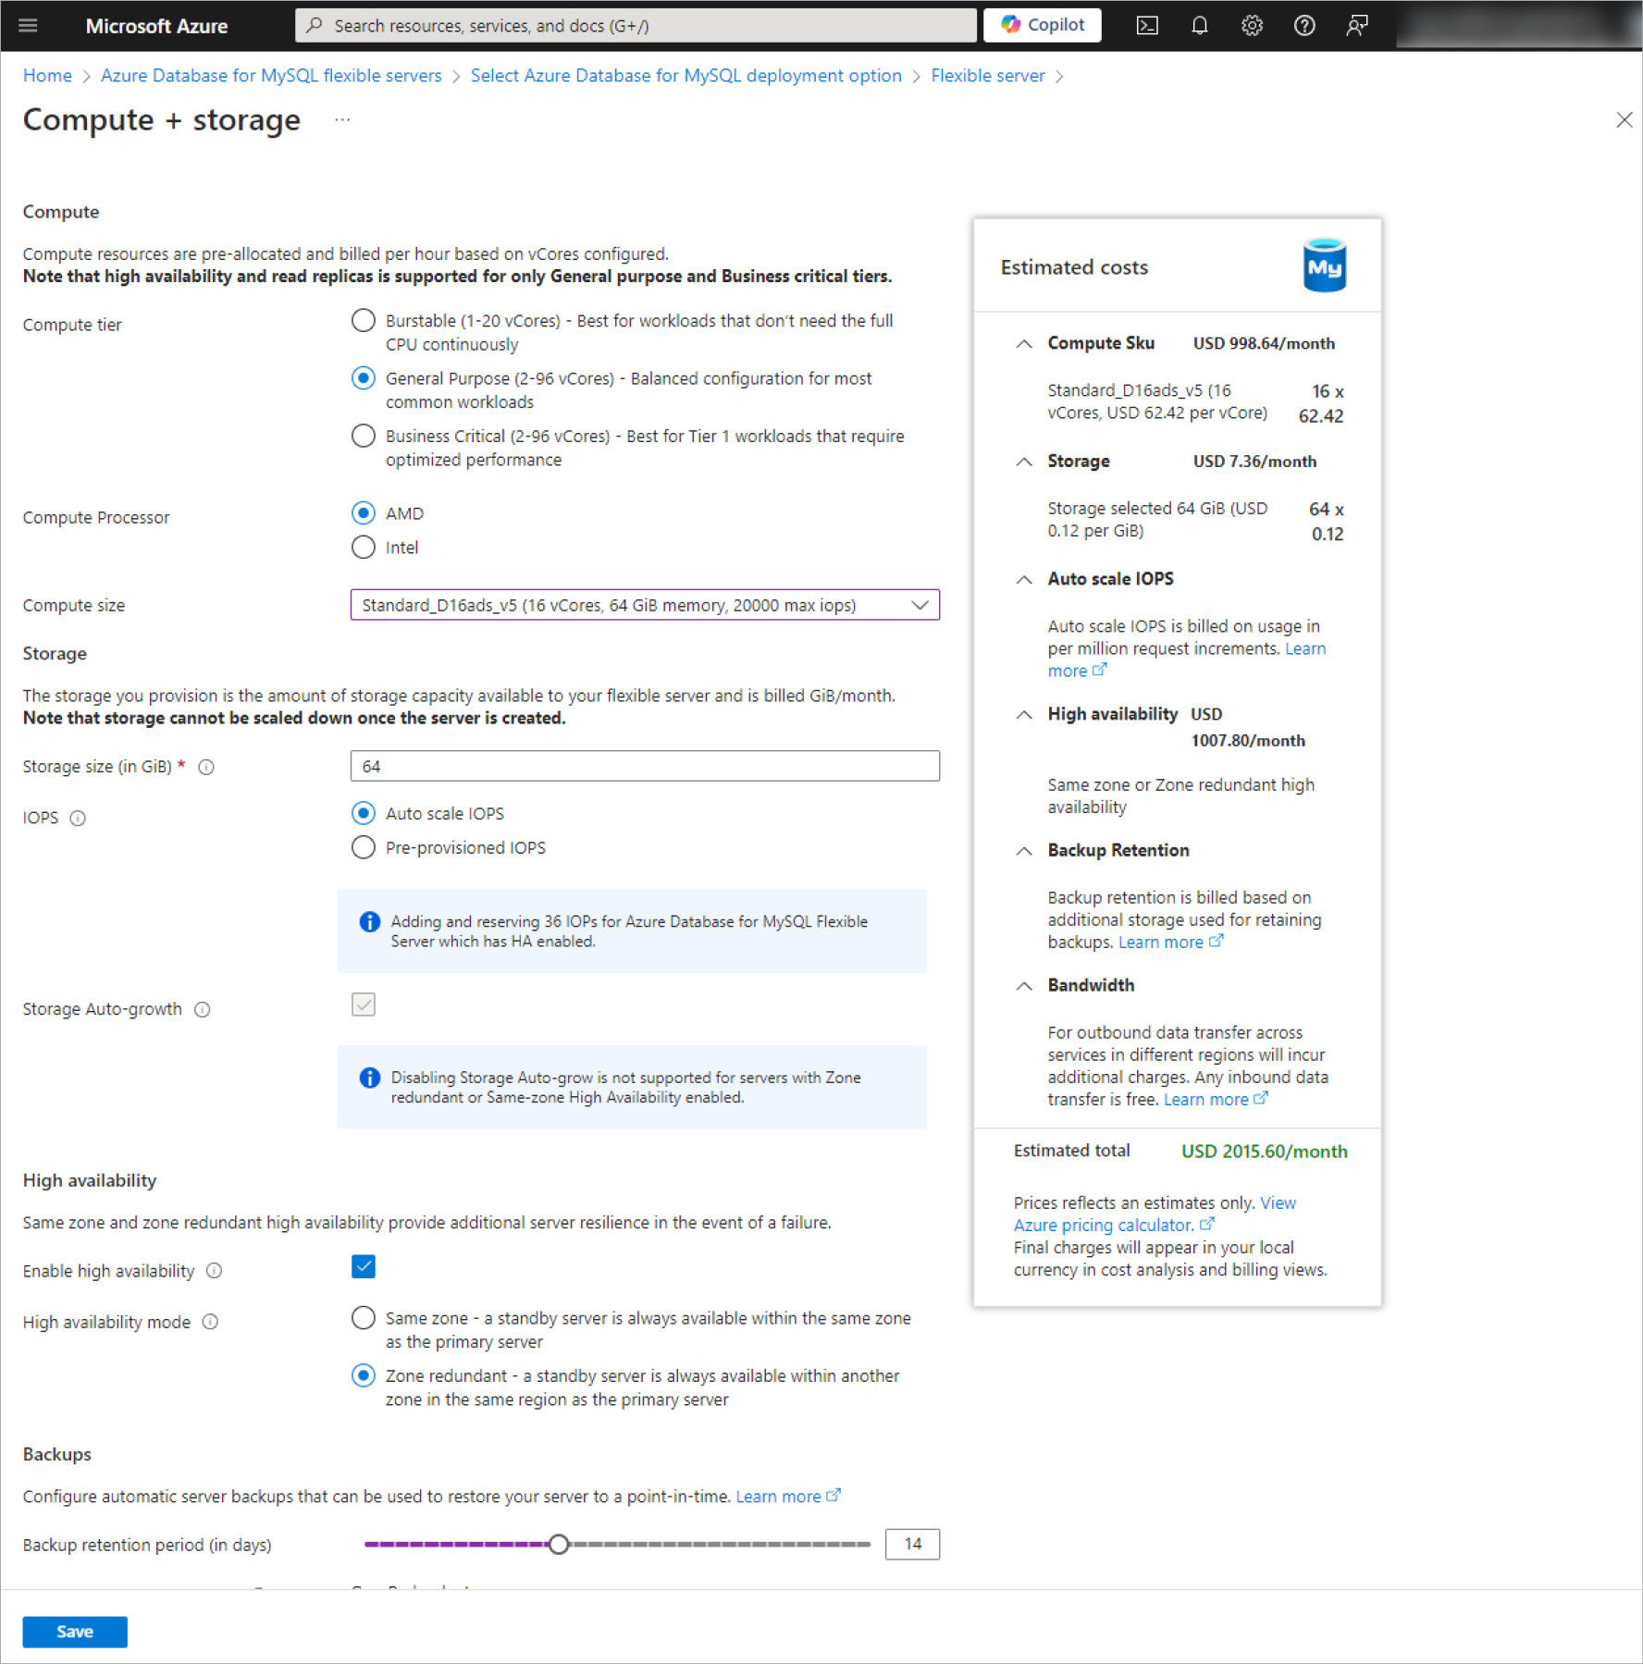1643x1664 pixels.
Task: Go to Home breadcrumb
Action: click(47, 76)
